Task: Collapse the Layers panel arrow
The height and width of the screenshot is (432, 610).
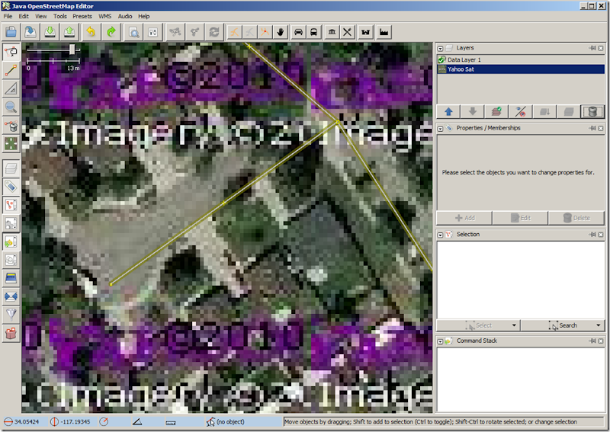Action: pos(440,48)
